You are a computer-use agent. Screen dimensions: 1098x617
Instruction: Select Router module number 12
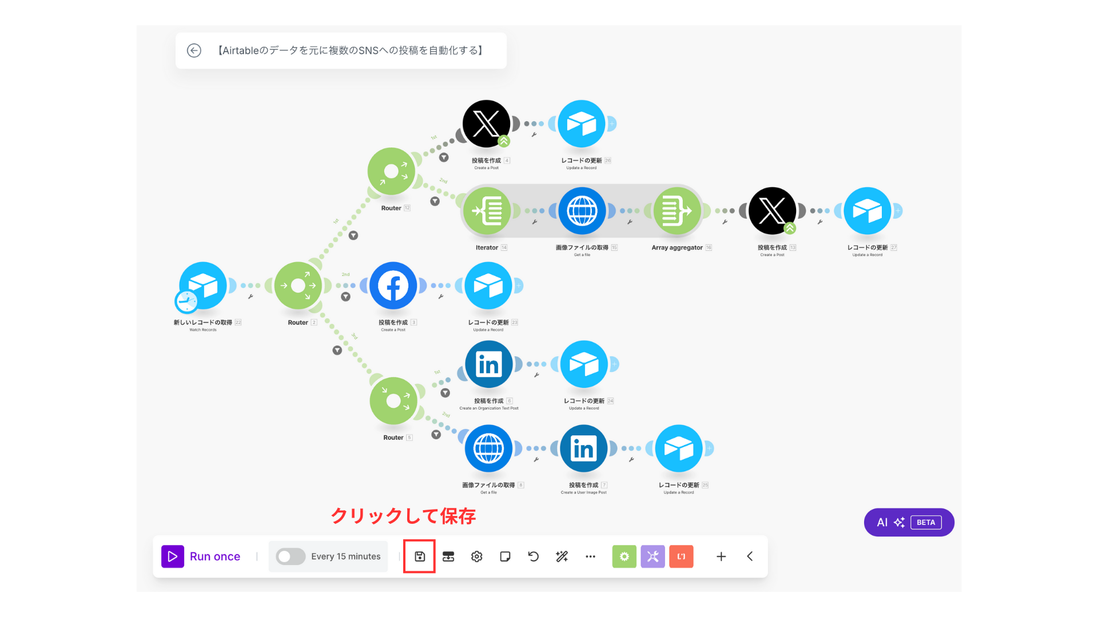pyautogui.click(x=391, y=171)
